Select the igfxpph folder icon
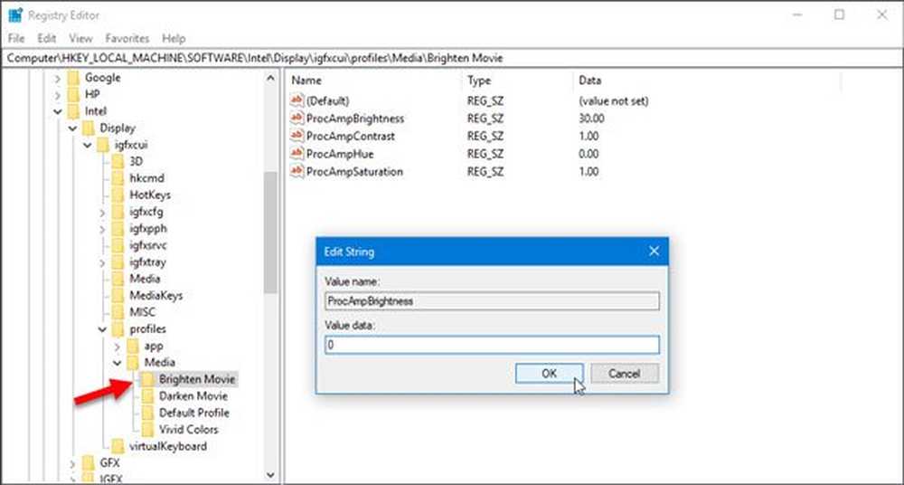 pyautogui.click(x=118, y=228)
